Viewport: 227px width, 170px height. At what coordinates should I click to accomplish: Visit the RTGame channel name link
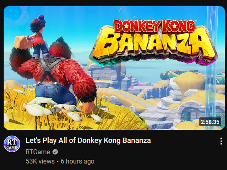38,152
